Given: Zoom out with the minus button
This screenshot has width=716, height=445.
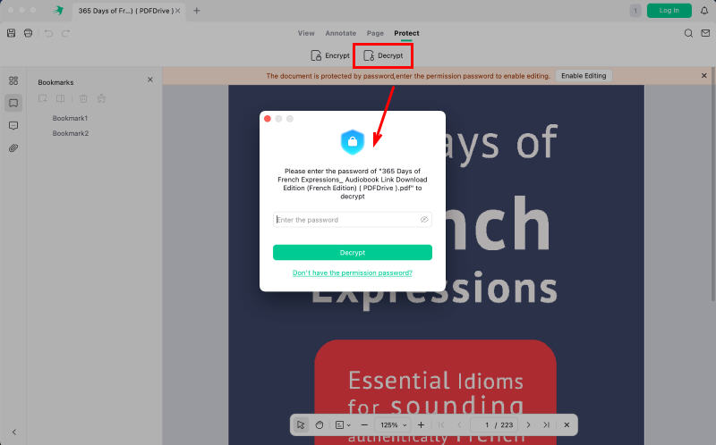Looking at the screenshot, I should 364,425.
